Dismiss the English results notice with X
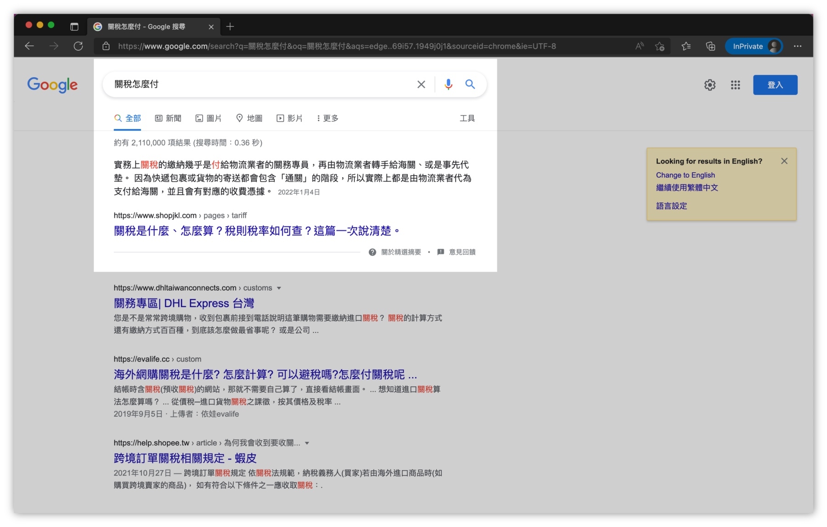This screenshot has height=527, width=827. pos(784,161)
